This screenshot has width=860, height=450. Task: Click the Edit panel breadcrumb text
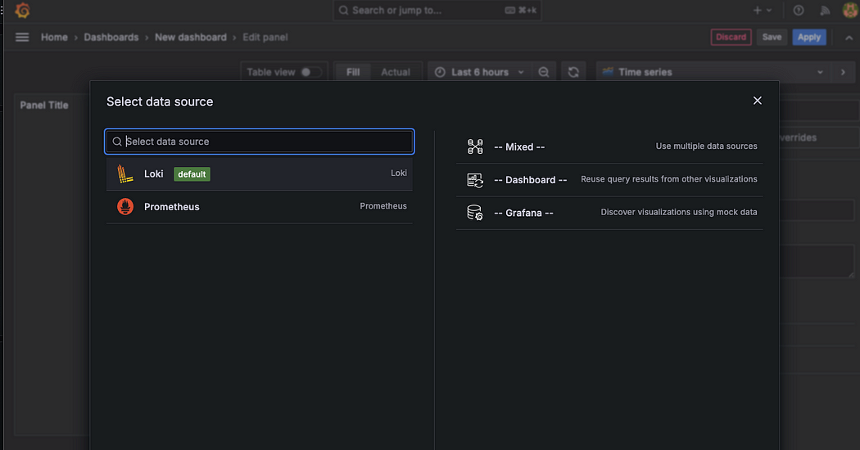point(265,38)
